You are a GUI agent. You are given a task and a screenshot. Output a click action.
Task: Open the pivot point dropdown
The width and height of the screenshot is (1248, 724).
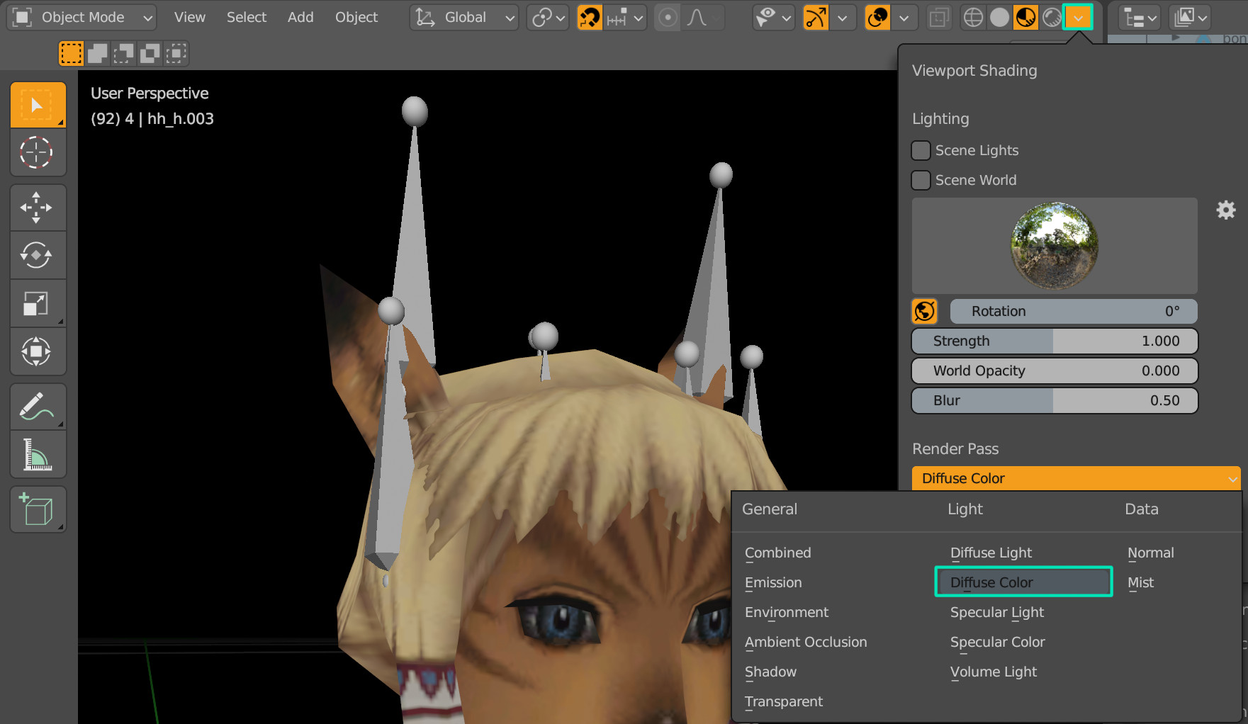point(548,17)
